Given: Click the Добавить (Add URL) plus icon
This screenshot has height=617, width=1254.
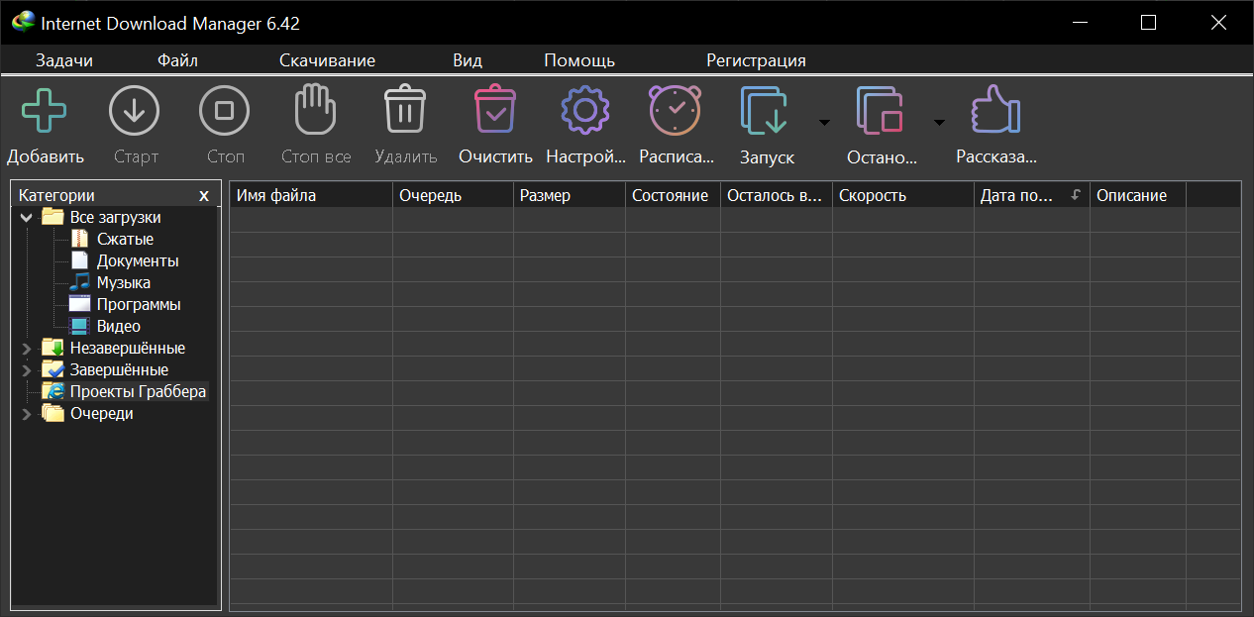Looking at the screenshot, I should click(45, 110).
